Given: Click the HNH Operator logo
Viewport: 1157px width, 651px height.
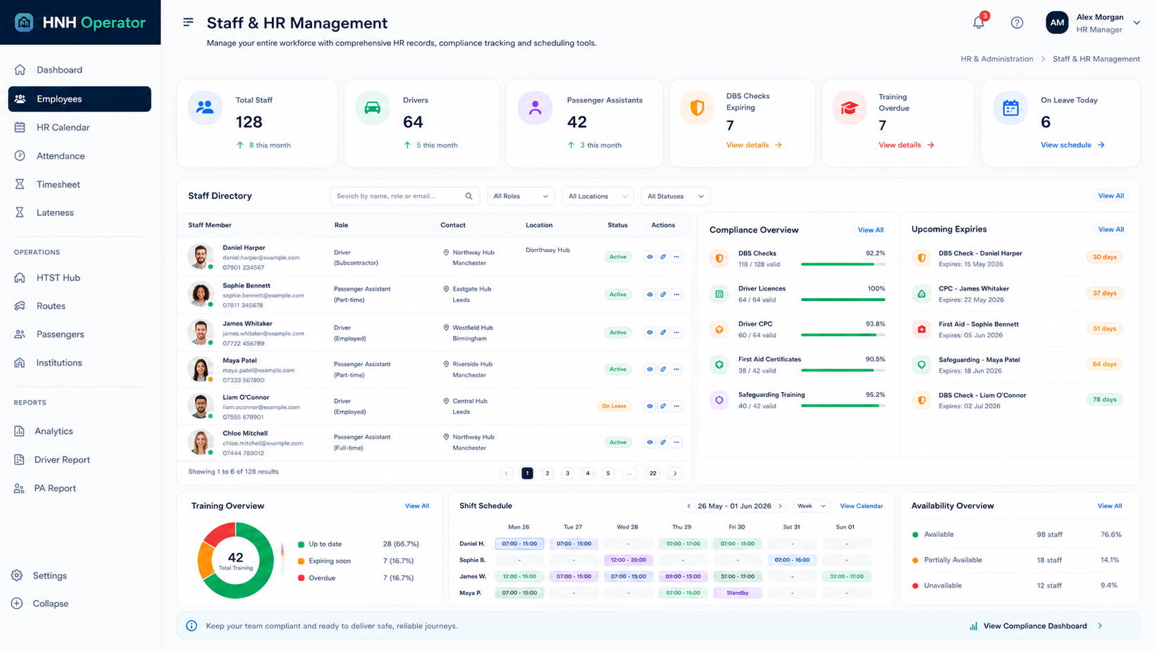Looking at the screenshot, I should (x=80, y=22).
